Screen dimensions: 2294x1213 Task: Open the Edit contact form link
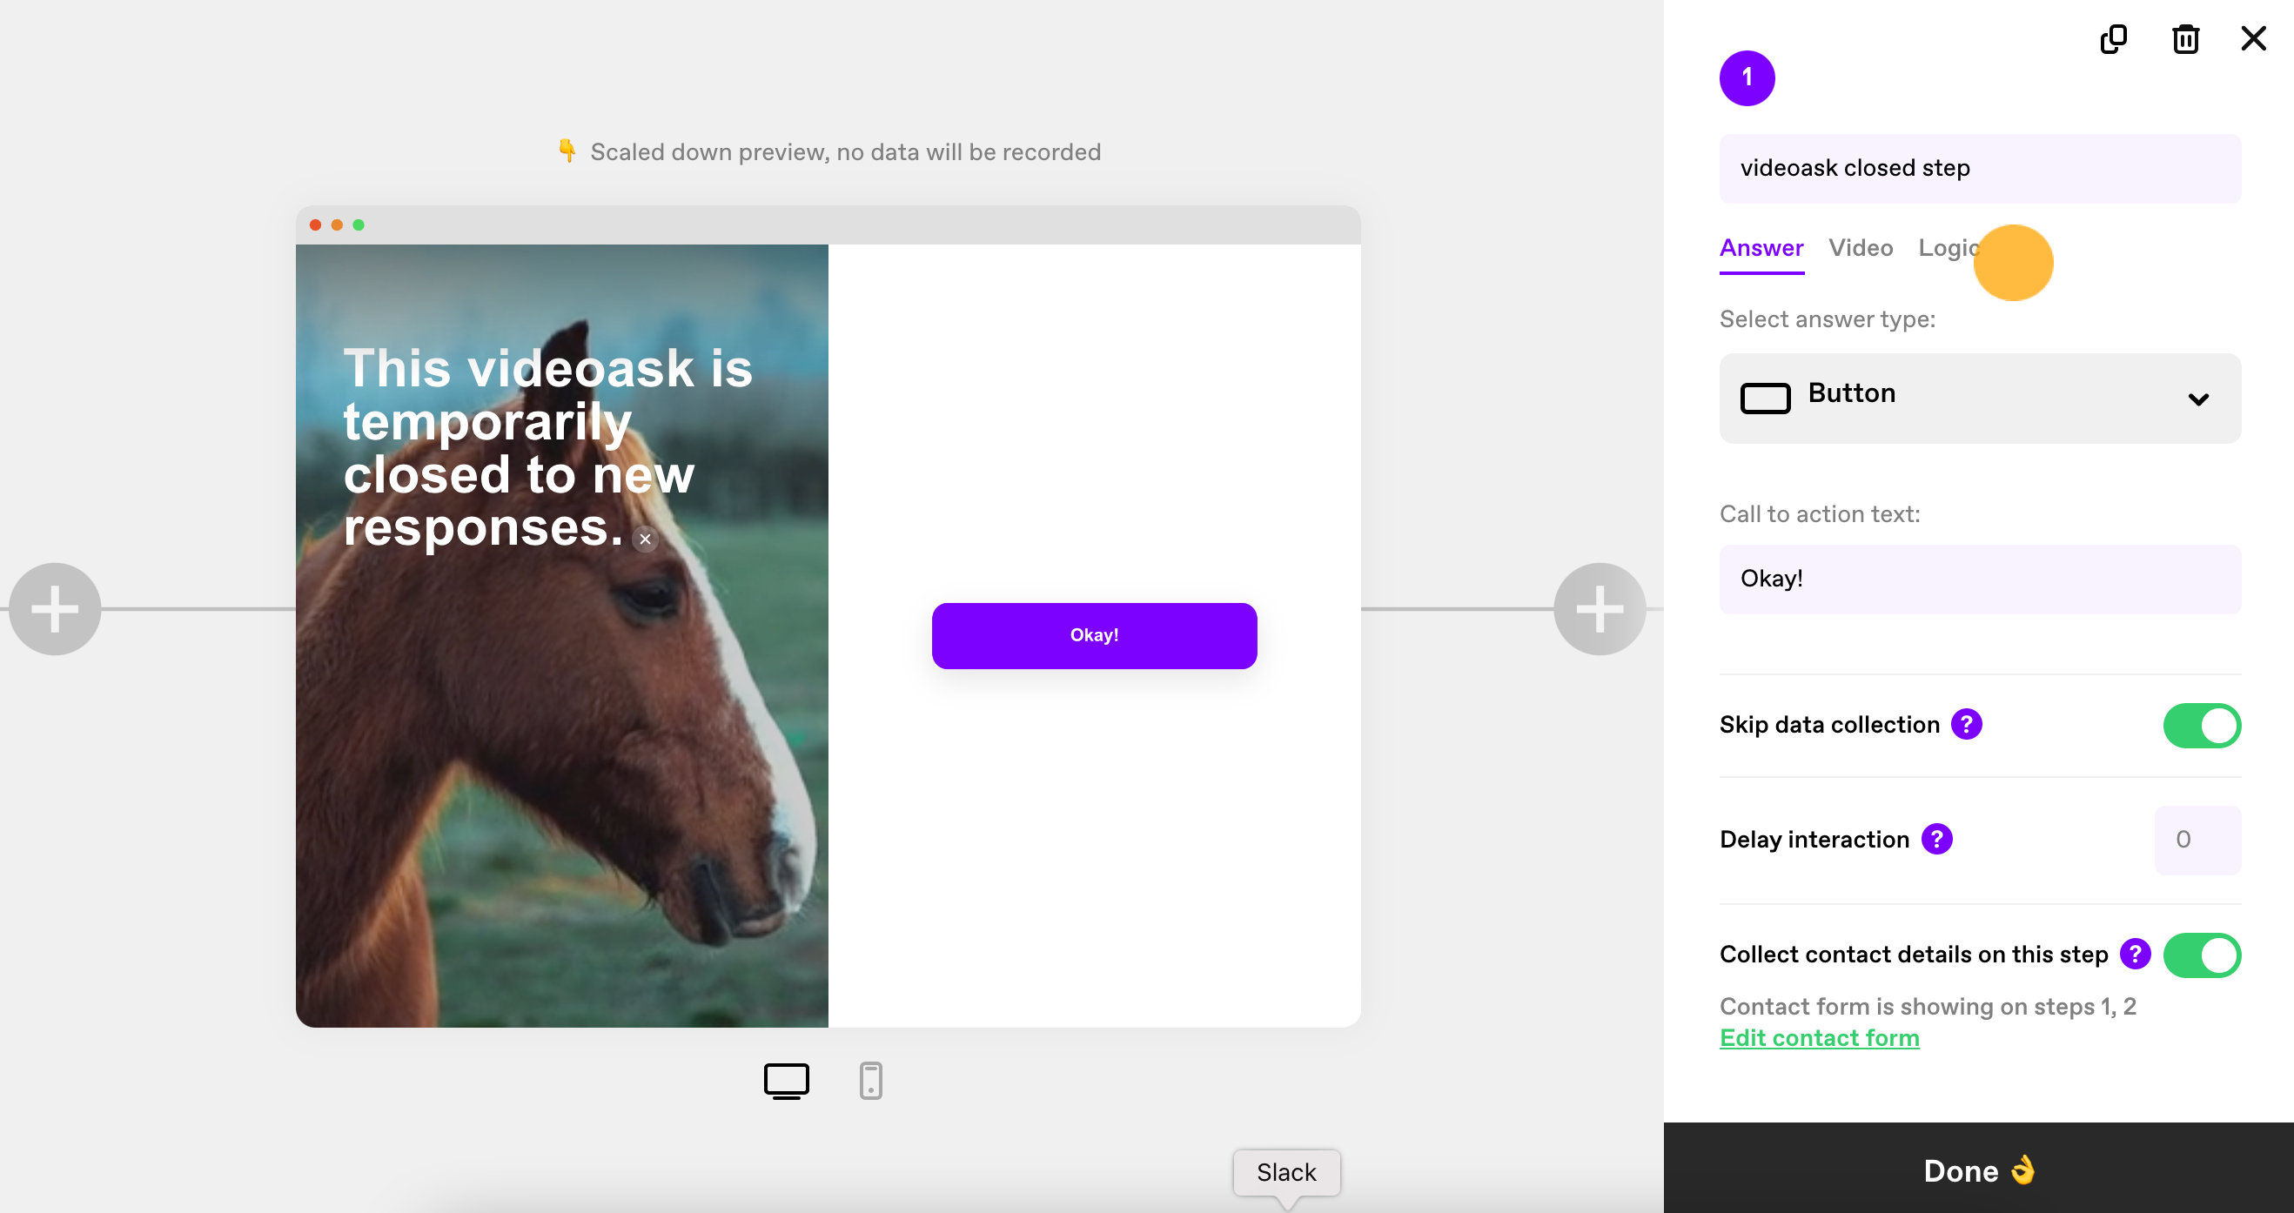click(1819, 1038)
